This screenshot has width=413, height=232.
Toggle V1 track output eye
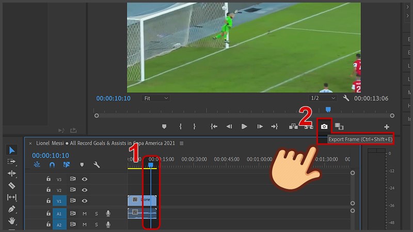pos(84,201)
